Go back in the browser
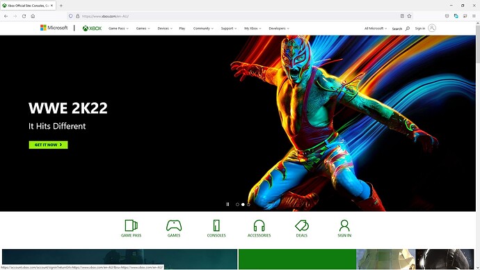 tap(6, 16)
